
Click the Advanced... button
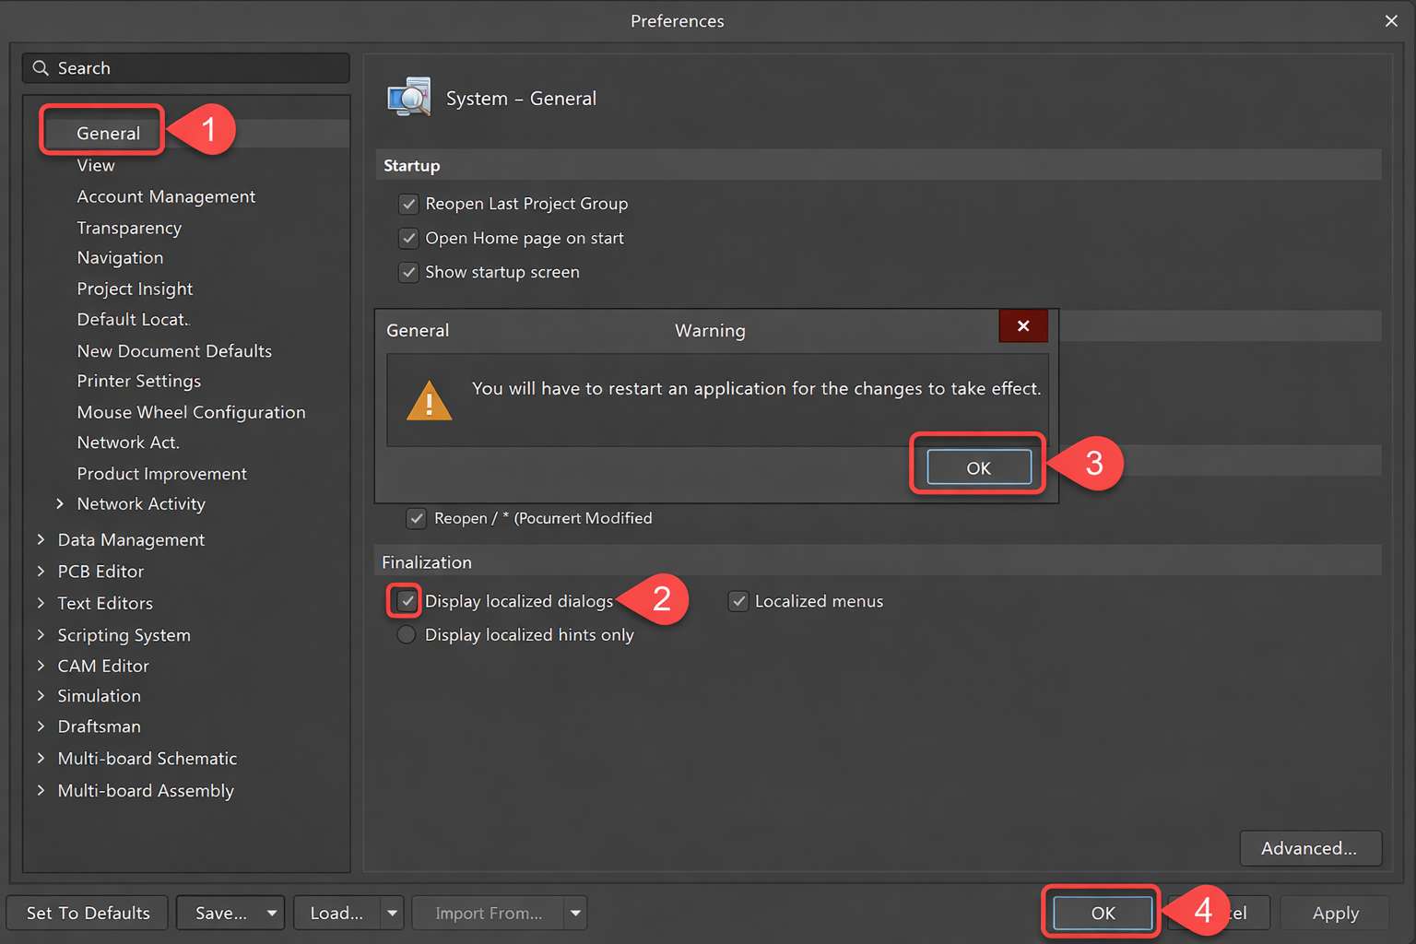(x=1310, y=848)
